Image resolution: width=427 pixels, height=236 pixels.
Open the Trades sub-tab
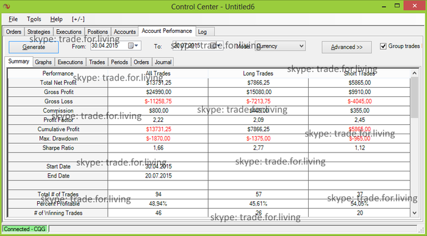tap(97, 62)
